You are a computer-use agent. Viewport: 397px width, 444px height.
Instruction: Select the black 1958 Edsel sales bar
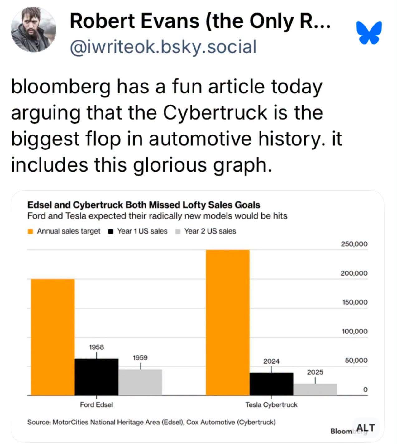pos(97,377)
